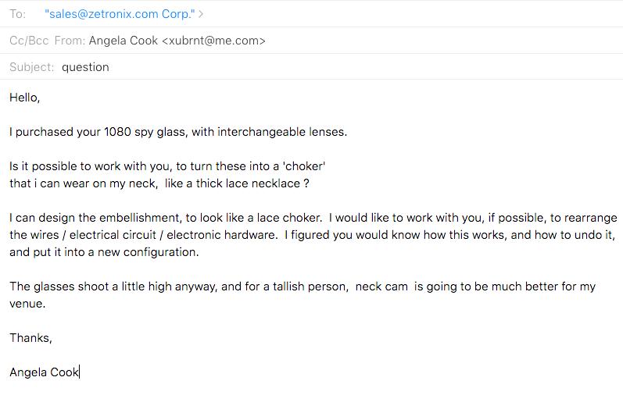Viewport: 623px width, 395px height.
Task: Click the From: label
Action: (x=70, y=41)
